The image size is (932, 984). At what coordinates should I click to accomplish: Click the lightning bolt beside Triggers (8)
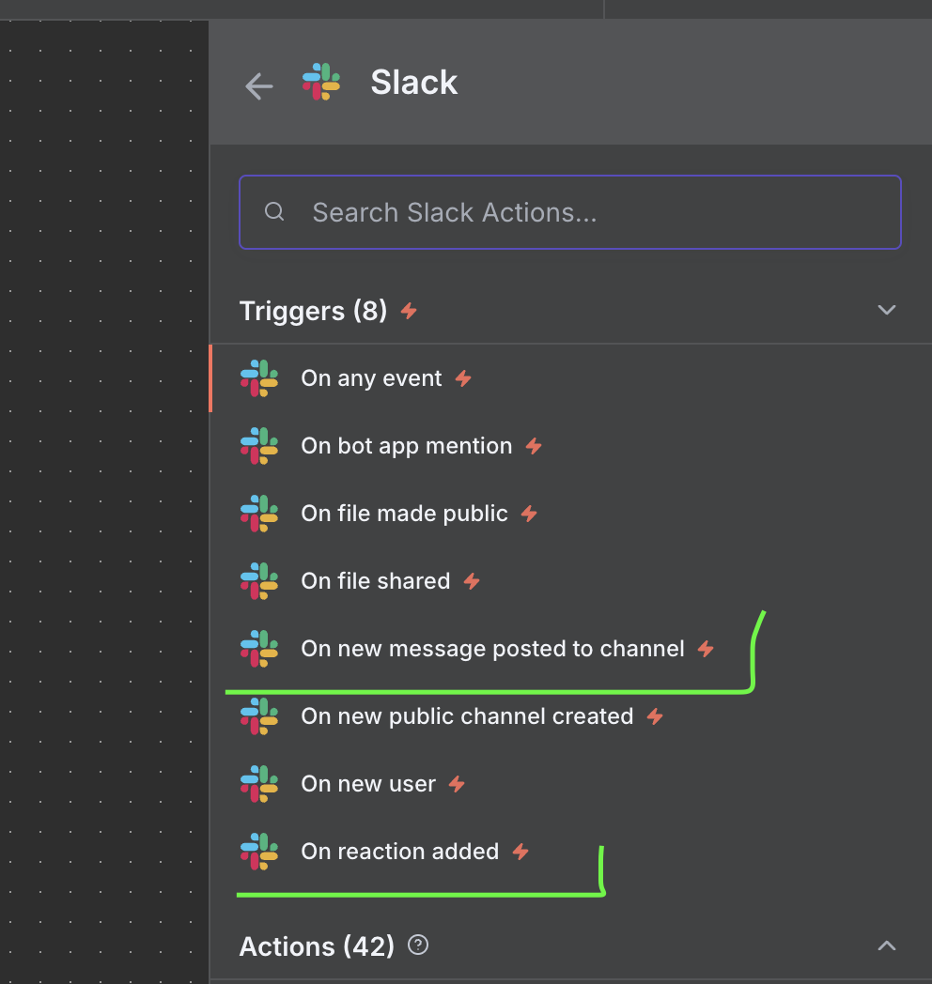(409, 311)
